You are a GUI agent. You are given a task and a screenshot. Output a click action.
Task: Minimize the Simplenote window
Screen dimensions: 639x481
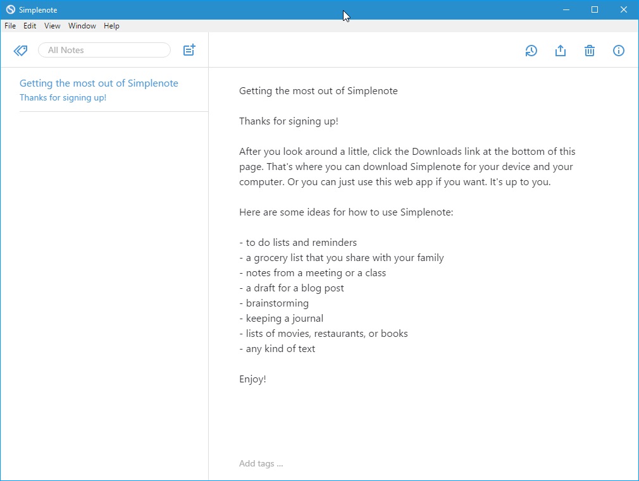point(566,9)
